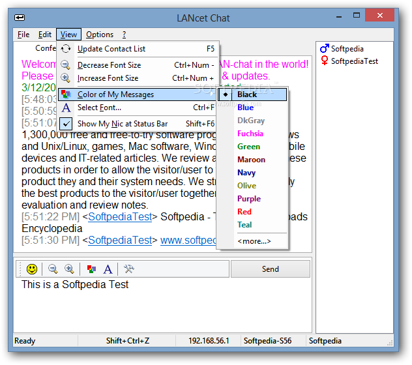412x365 pixels.
Task: Open the ? help menu
Action: [124, 35]
